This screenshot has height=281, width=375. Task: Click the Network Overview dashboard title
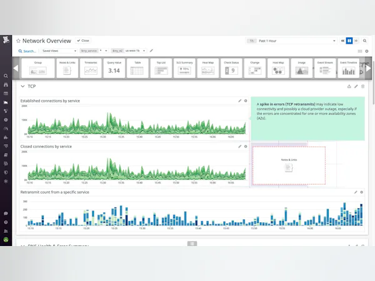point(47,41)
